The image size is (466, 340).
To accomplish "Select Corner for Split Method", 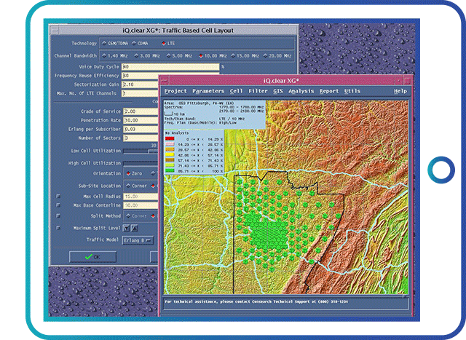I will pyautogui.click(x=128, y=216).
